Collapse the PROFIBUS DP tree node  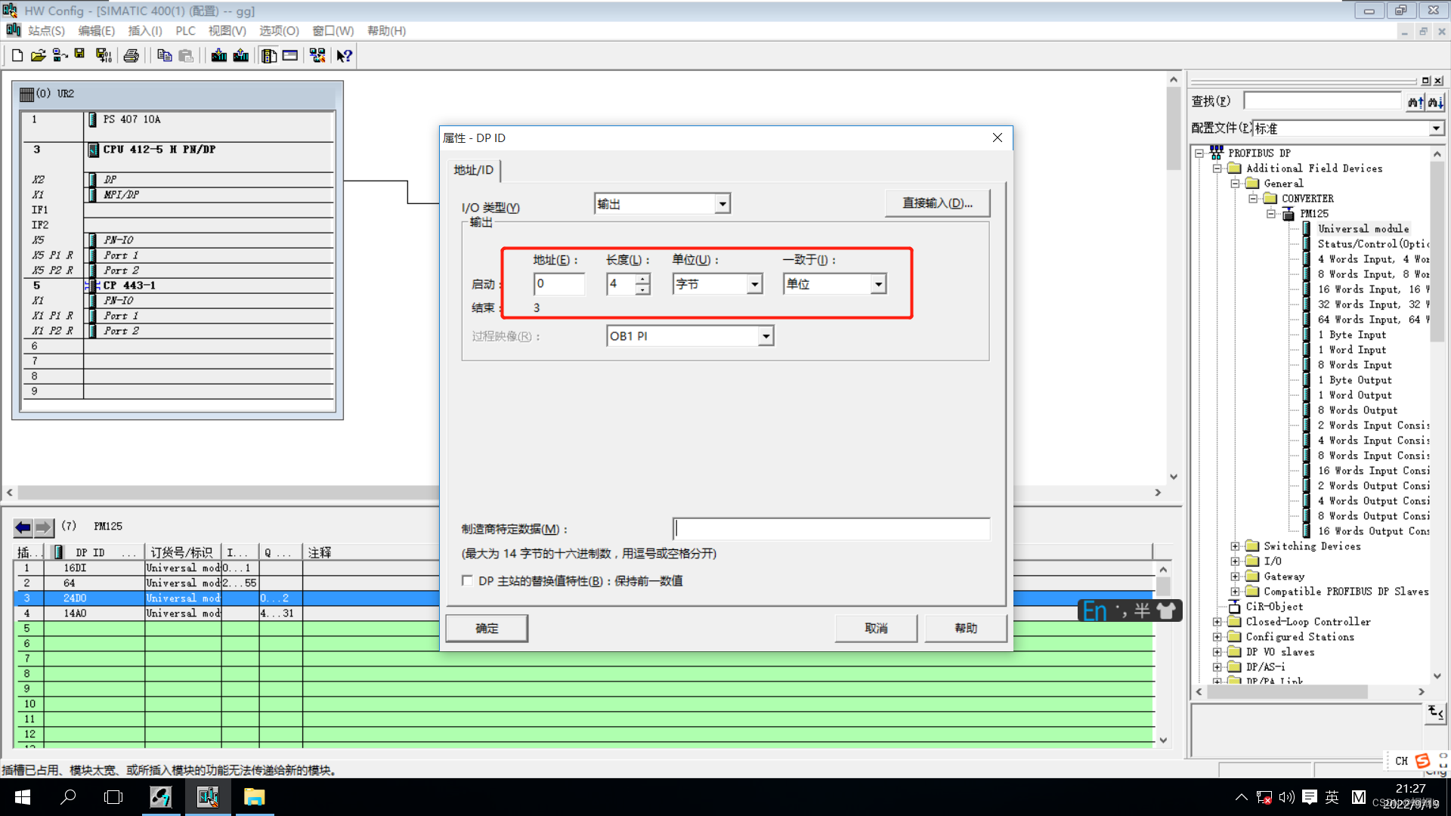[x=1199, y=153]
